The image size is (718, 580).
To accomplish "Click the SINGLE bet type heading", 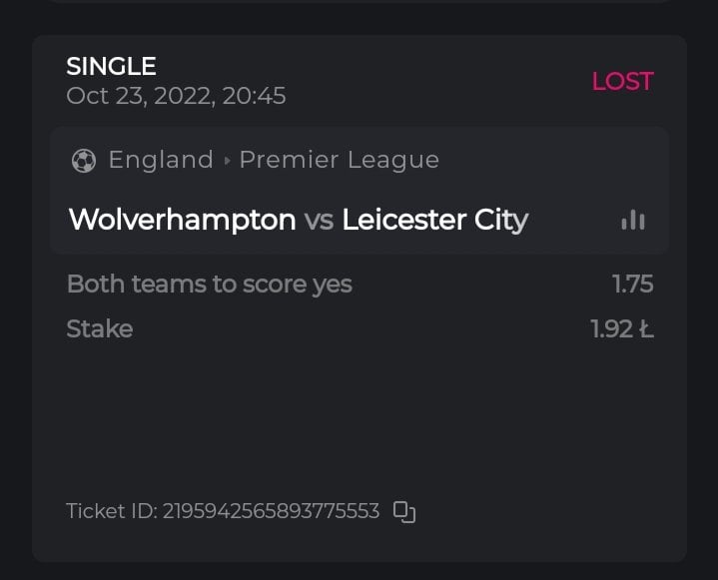I will tap(111, 67).
